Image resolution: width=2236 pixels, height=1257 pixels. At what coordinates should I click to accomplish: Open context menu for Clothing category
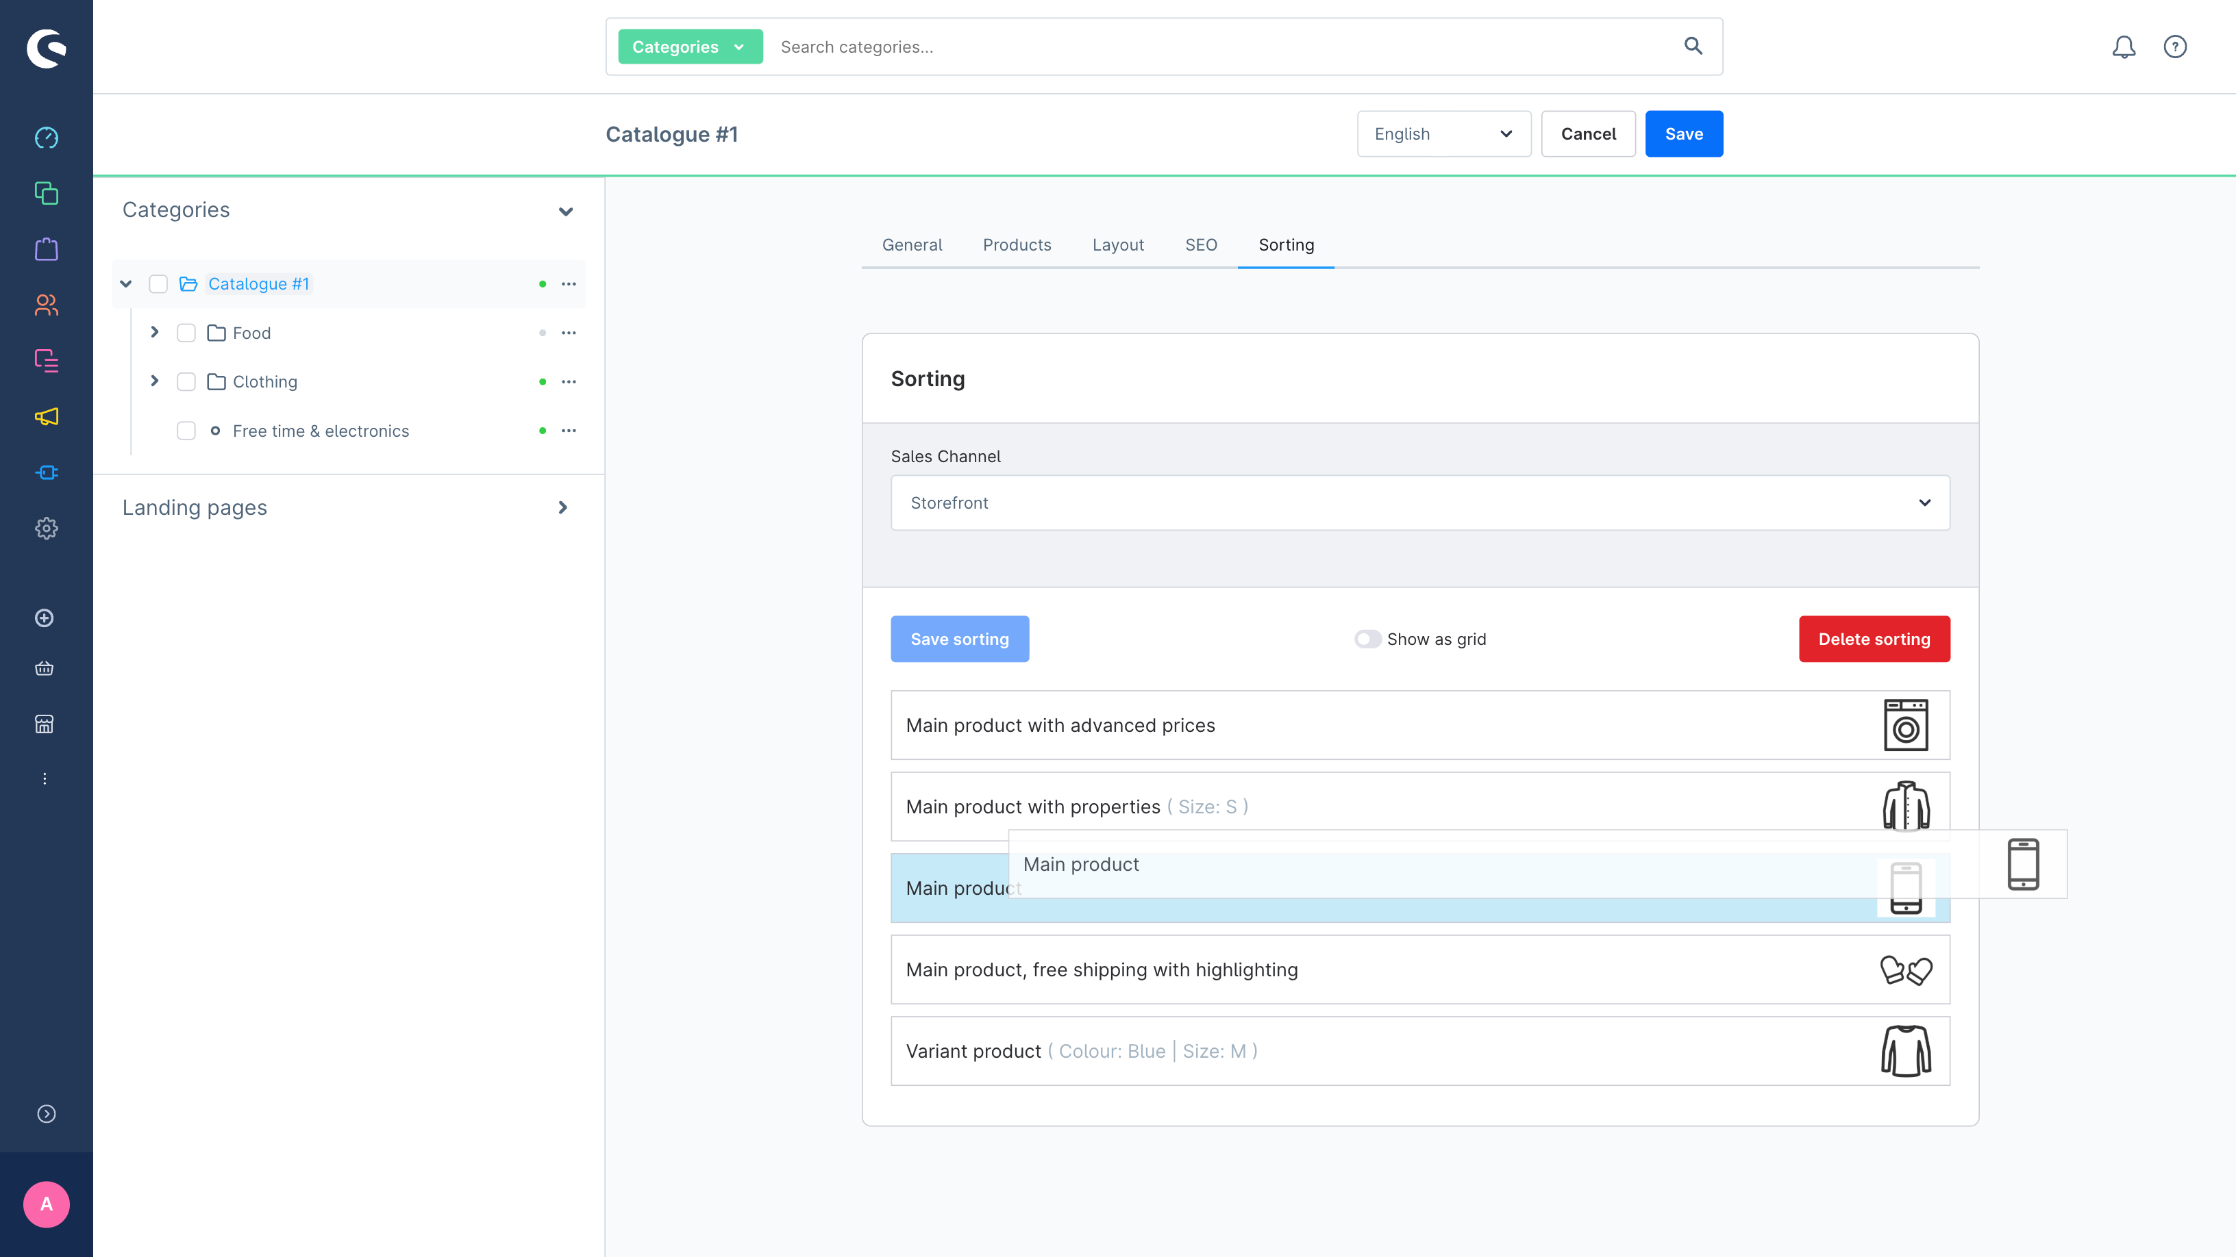click(x=569, y=382)
